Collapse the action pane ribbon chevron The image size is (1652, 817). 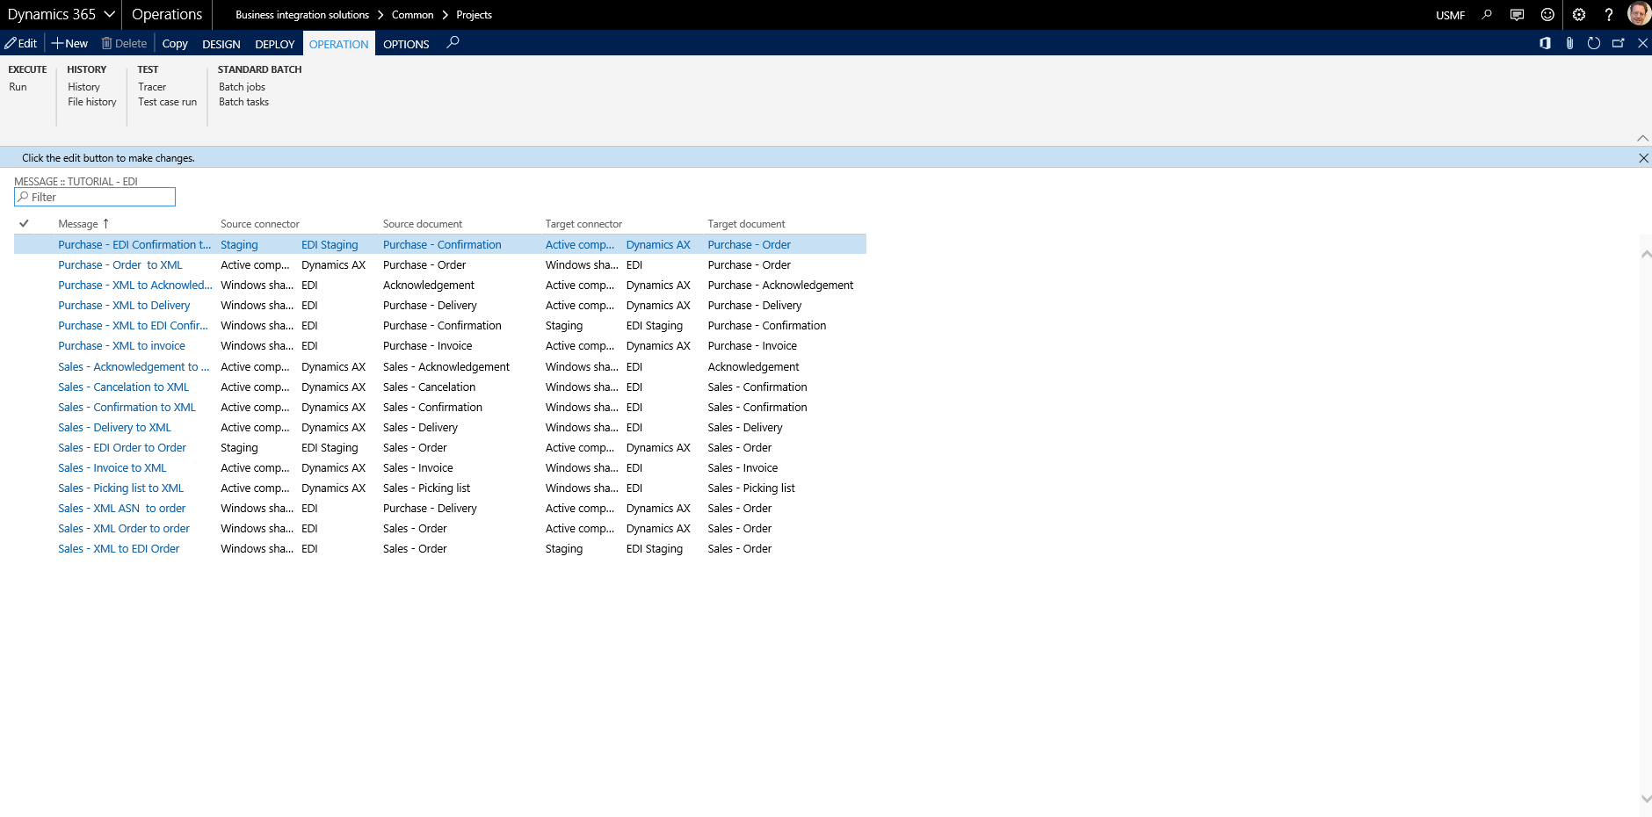[x=1642, y=138]
